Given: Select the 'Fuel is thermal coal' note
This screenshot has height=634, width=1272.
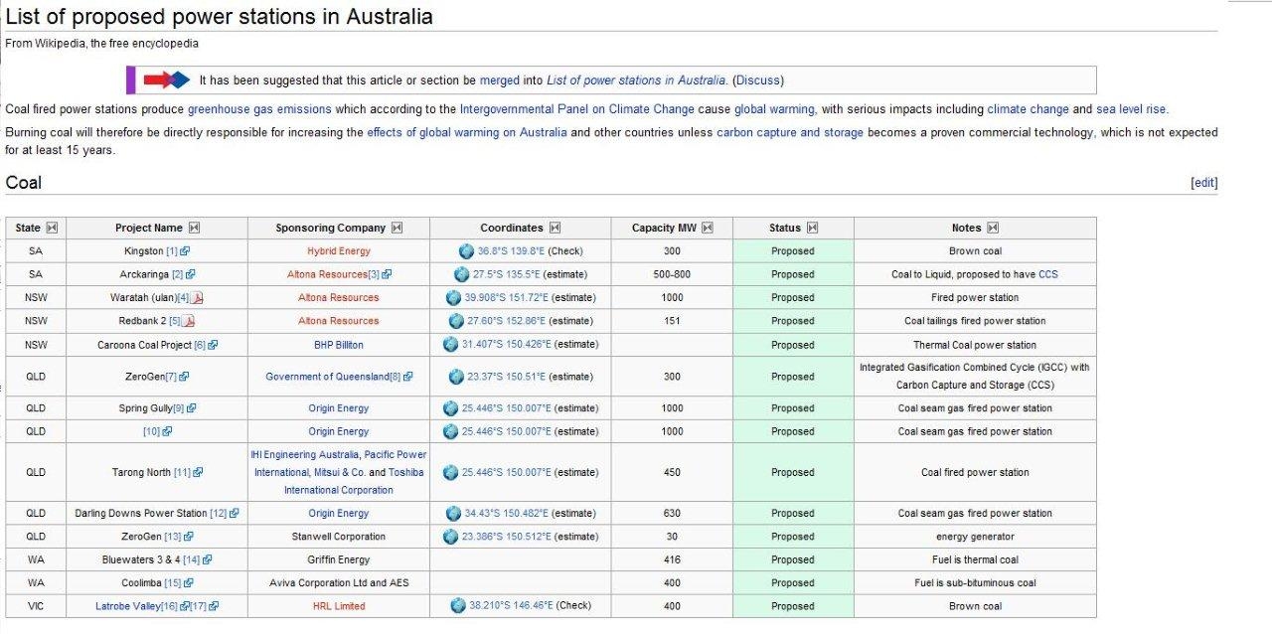Looking at the screenshot, I should 975,560.
